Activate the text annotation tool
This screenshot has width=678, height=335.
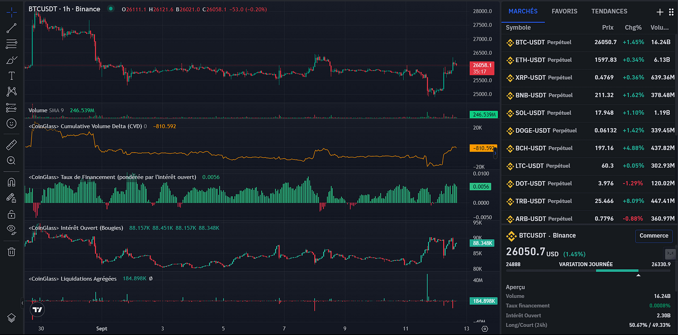click(12, 76)
